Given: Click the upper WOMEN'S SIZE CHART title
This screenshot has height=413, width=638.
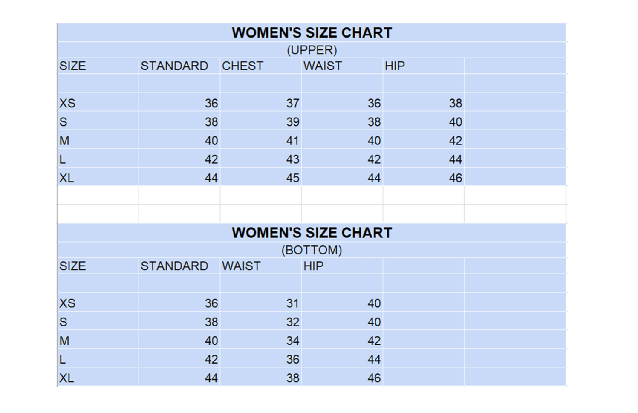Looking at the screenshot, I should tap(312, 33).
